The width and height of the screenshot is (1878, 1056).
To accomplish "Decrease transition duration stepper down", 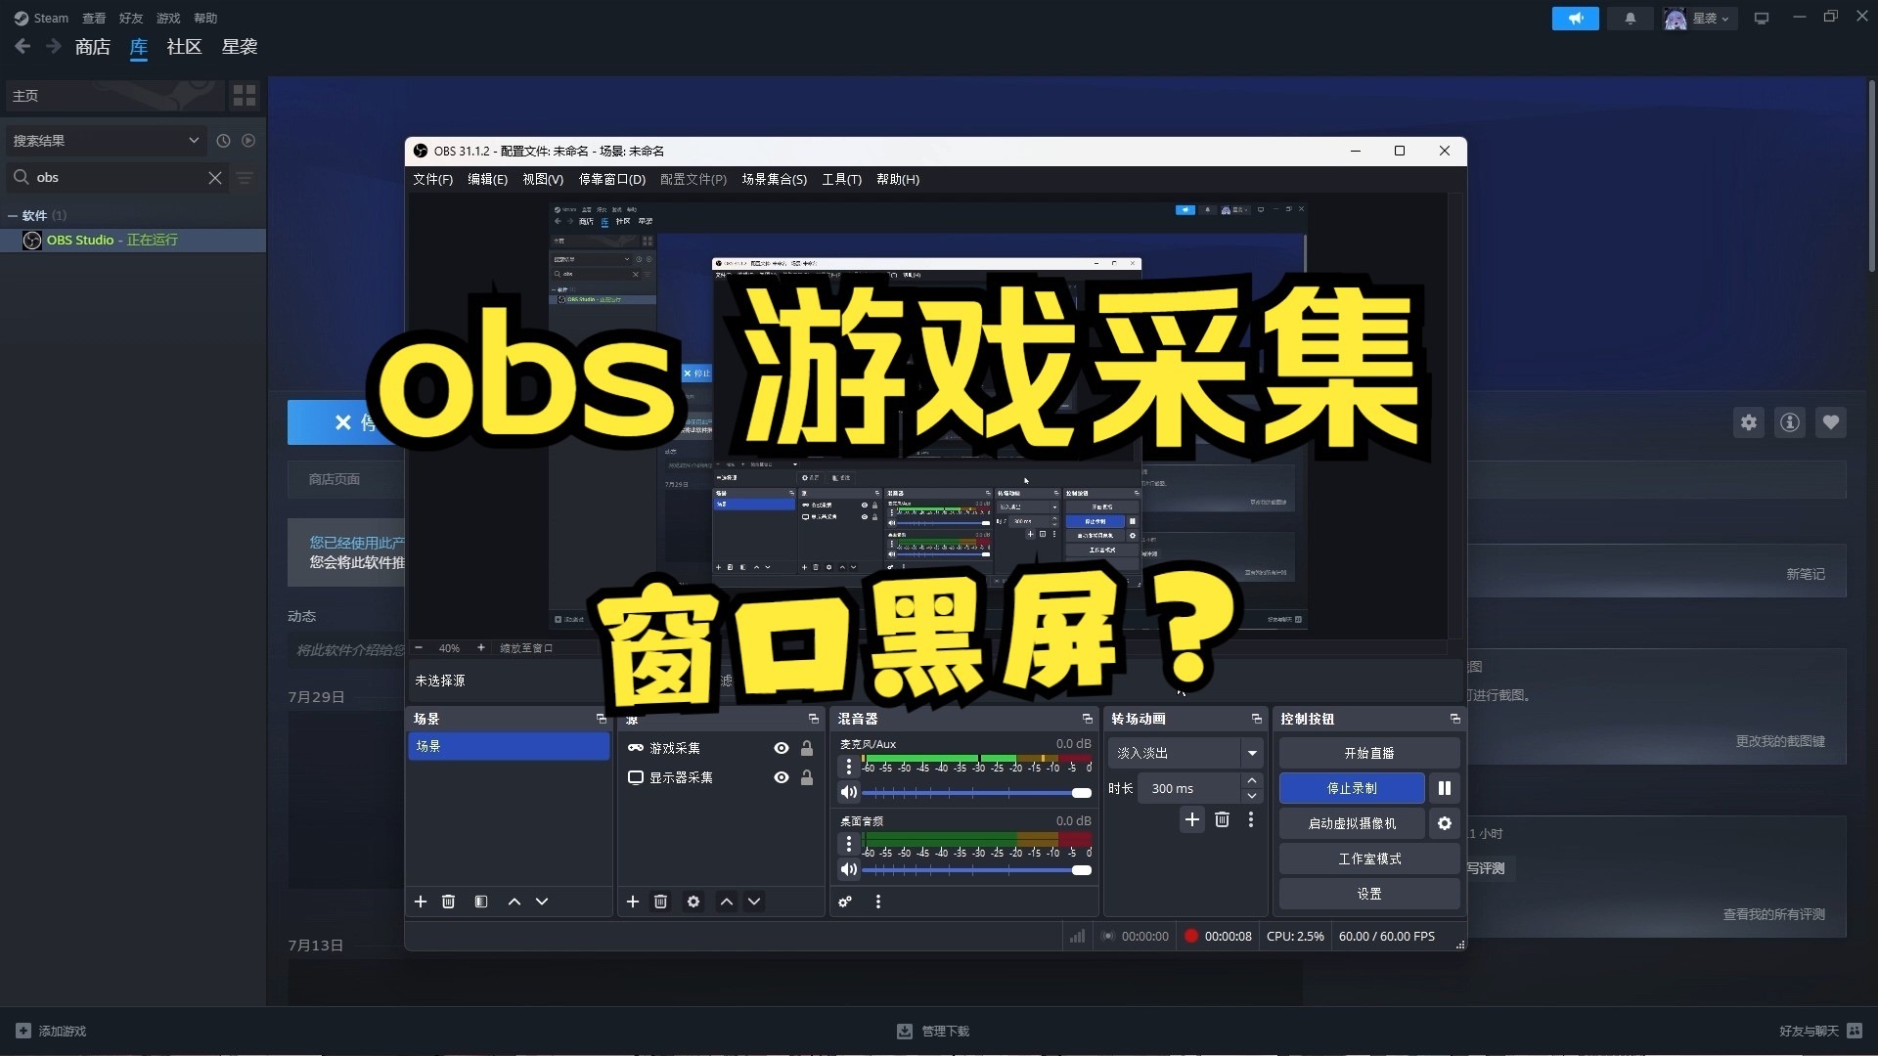I will point(1252,796).
